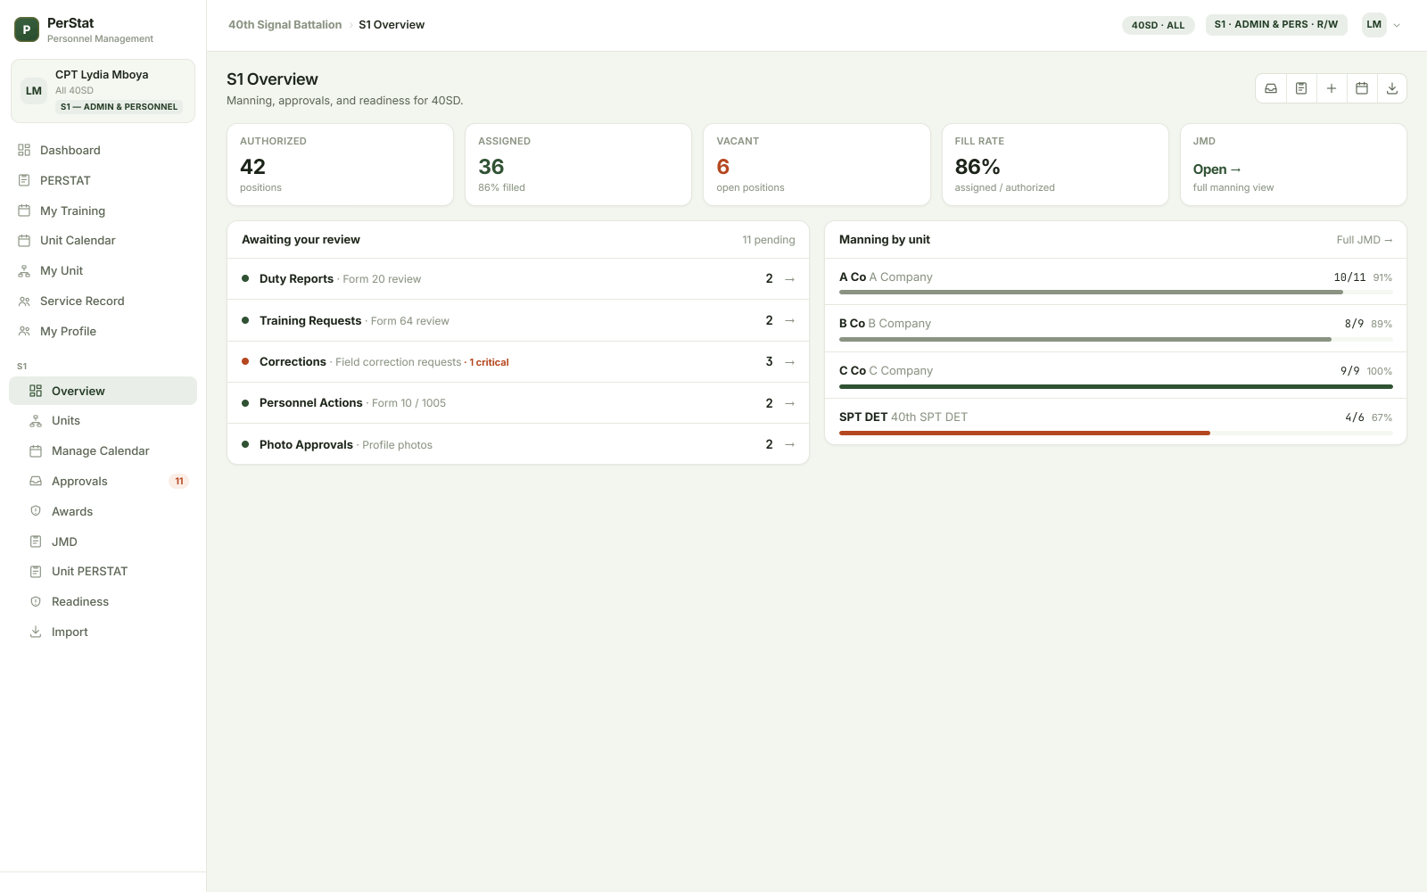Click the clipboard report icon in the header toolbar
The image size is (1427, 892).
coord(1301,88)
